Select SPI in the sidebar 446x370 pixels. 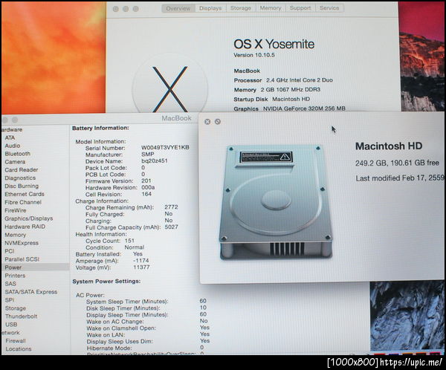(x=10, y=300)
